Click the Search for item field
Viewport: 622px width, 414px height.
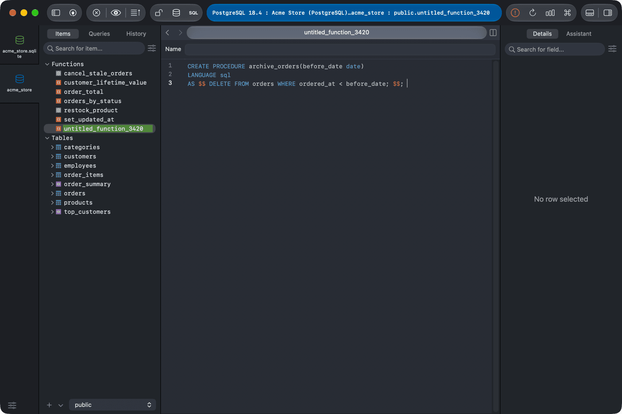point(94,49)
